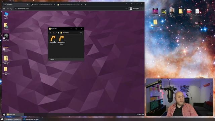Open the PDF file icon on host desktop
The image size is (215, 121).
point(189,12)
